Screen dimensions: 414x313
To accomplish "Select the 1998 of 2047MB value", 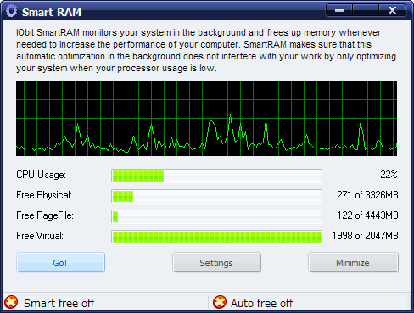I will click(x=365, y=236).
